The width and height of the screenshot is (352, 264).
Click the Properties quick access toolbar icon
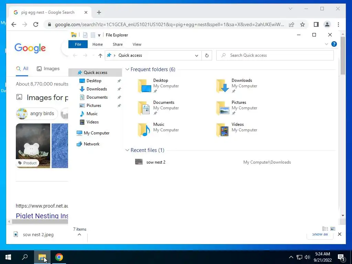click(x=85, y=35)
